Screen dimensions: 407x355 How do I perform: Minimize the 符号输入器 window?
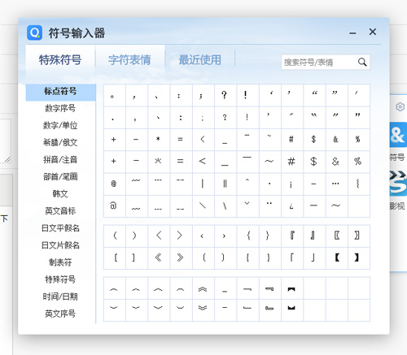[x=352, y=33]
